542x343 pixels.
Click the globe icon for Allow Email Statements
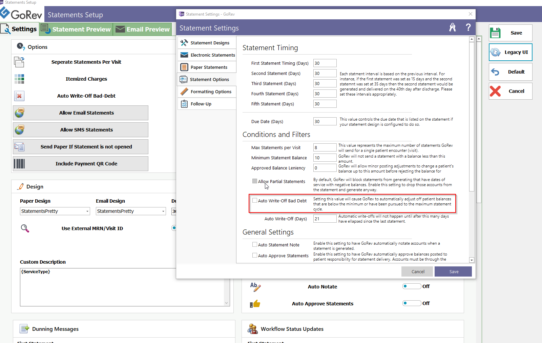click(19, 113)
